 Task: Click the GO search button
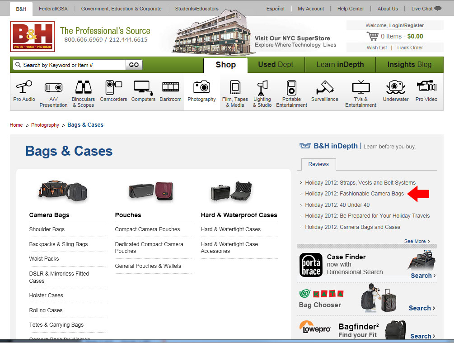pos(134,65)
